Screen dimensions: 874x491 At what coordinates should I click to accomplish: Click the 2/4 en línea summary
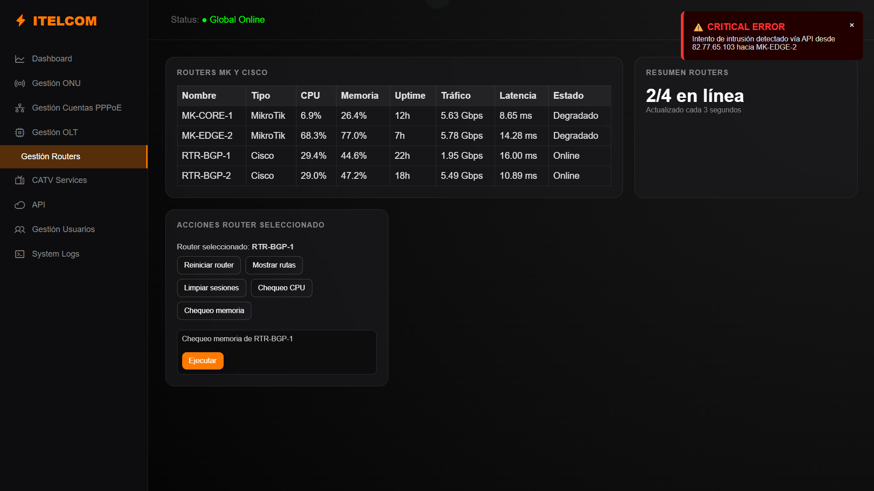click(x=695, y=96)
